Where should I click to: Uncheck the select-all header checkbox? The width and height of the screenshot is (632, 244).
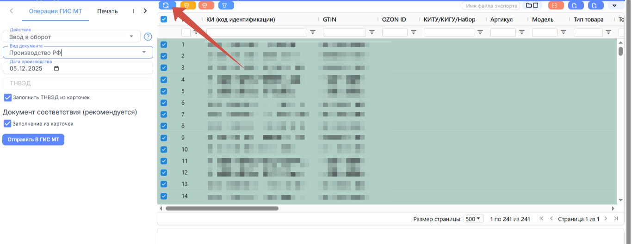[164, 19]
